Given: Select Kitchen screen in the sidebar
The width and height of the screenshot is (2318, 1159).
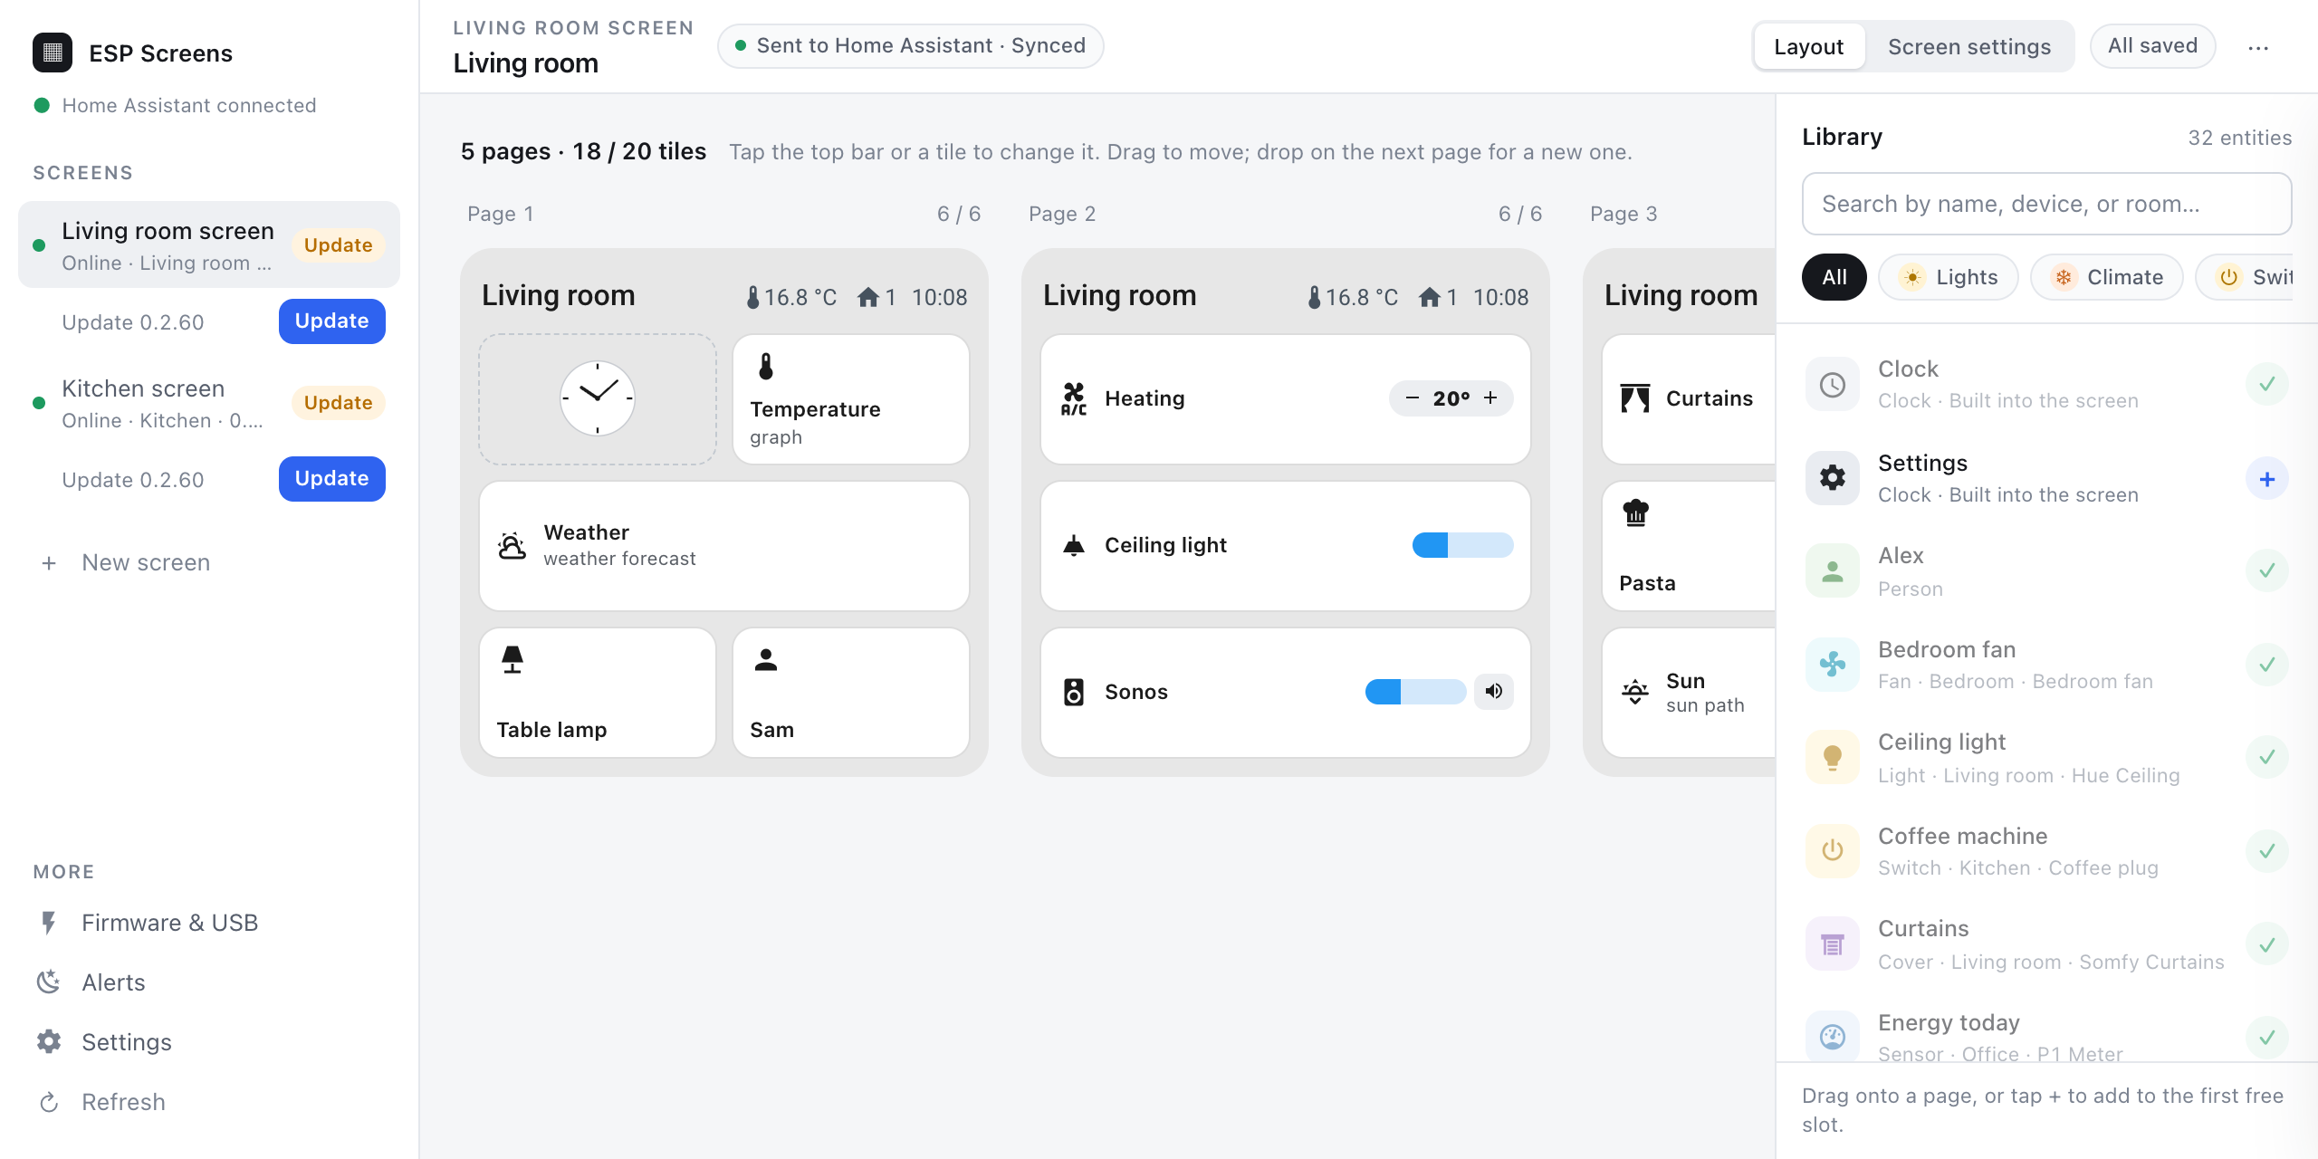Looking at the screenshot, I should (208, 403).
